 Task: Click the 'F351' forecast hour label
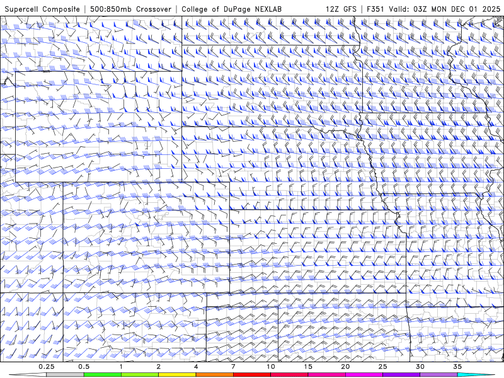click(x=375, y=9)
